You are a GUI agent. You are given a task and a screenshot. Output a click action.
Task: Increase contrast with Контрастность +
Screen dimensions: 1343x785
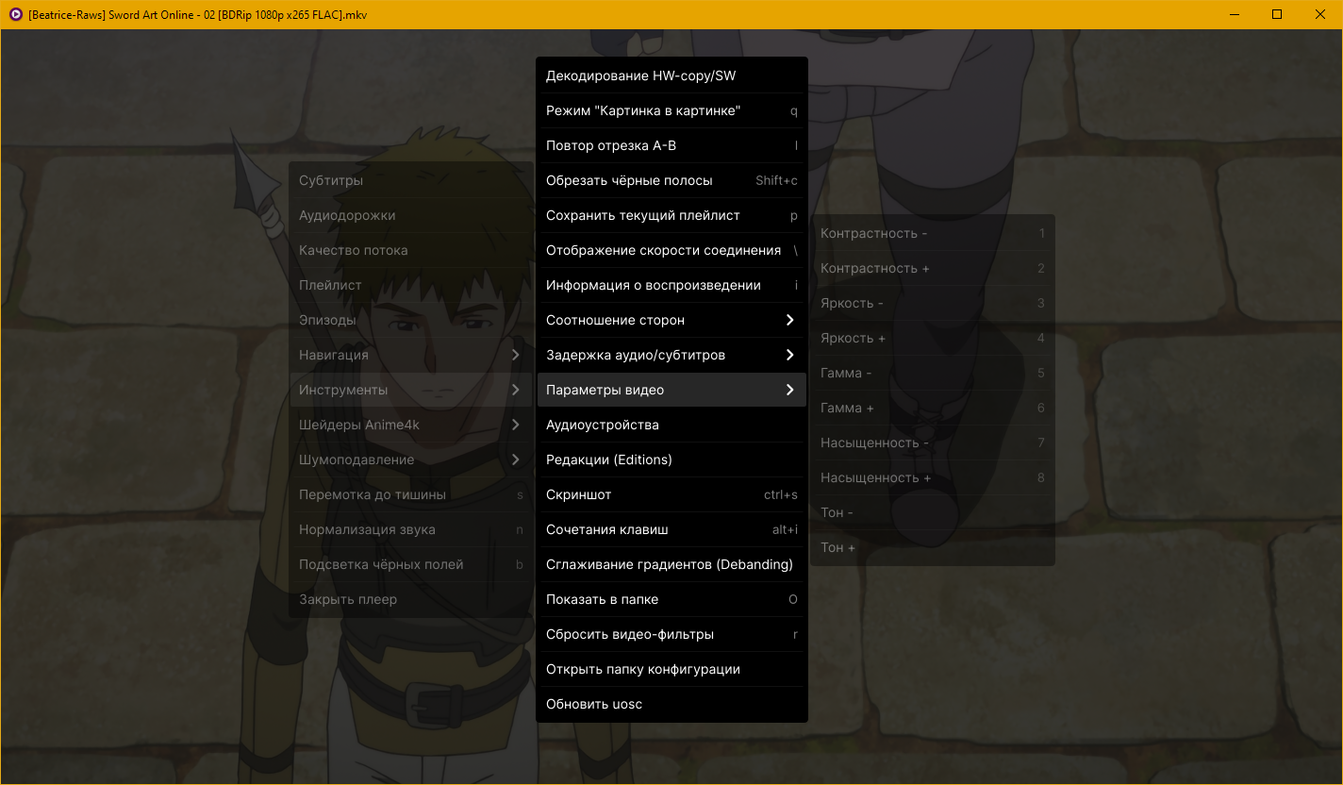(x=933, y=268)
